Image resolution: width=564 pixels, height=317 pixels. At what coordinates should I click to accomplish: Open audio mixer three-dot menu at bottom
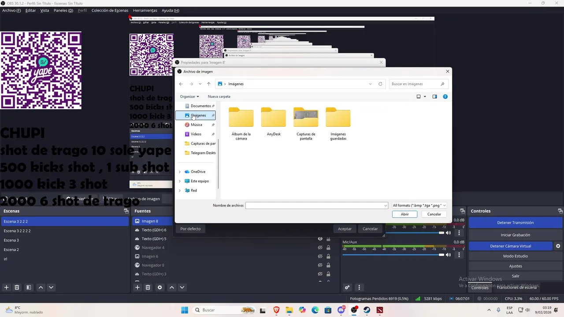[359, 288]
